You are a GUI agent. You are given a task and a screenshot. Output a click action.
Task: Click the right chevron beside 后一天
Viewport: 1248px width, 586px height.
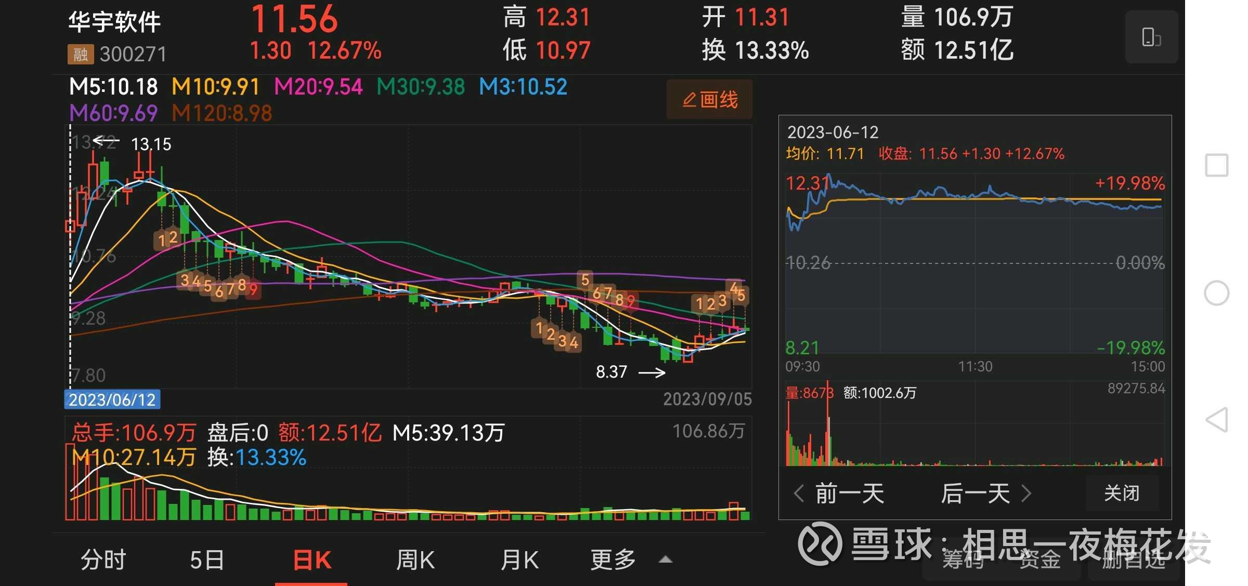pos(1026,493)
